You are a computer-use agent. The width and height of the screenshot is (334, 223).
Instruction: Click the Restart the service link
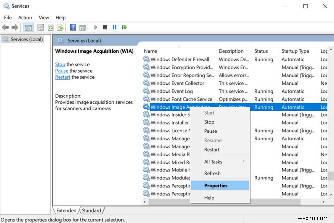(x=63, y=77)
